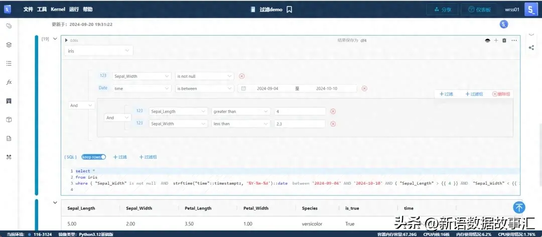Add a cell with the plus icon
Image resolution: width=542 pixels, height=237 pixels.
[496, 41]
